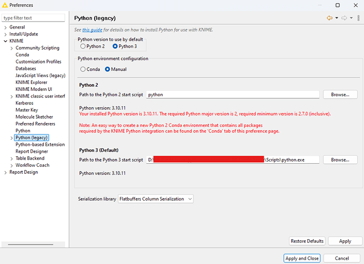Open the Serialization library dropdown
This screenshot has height=264, width=364.
coord(155,199)
